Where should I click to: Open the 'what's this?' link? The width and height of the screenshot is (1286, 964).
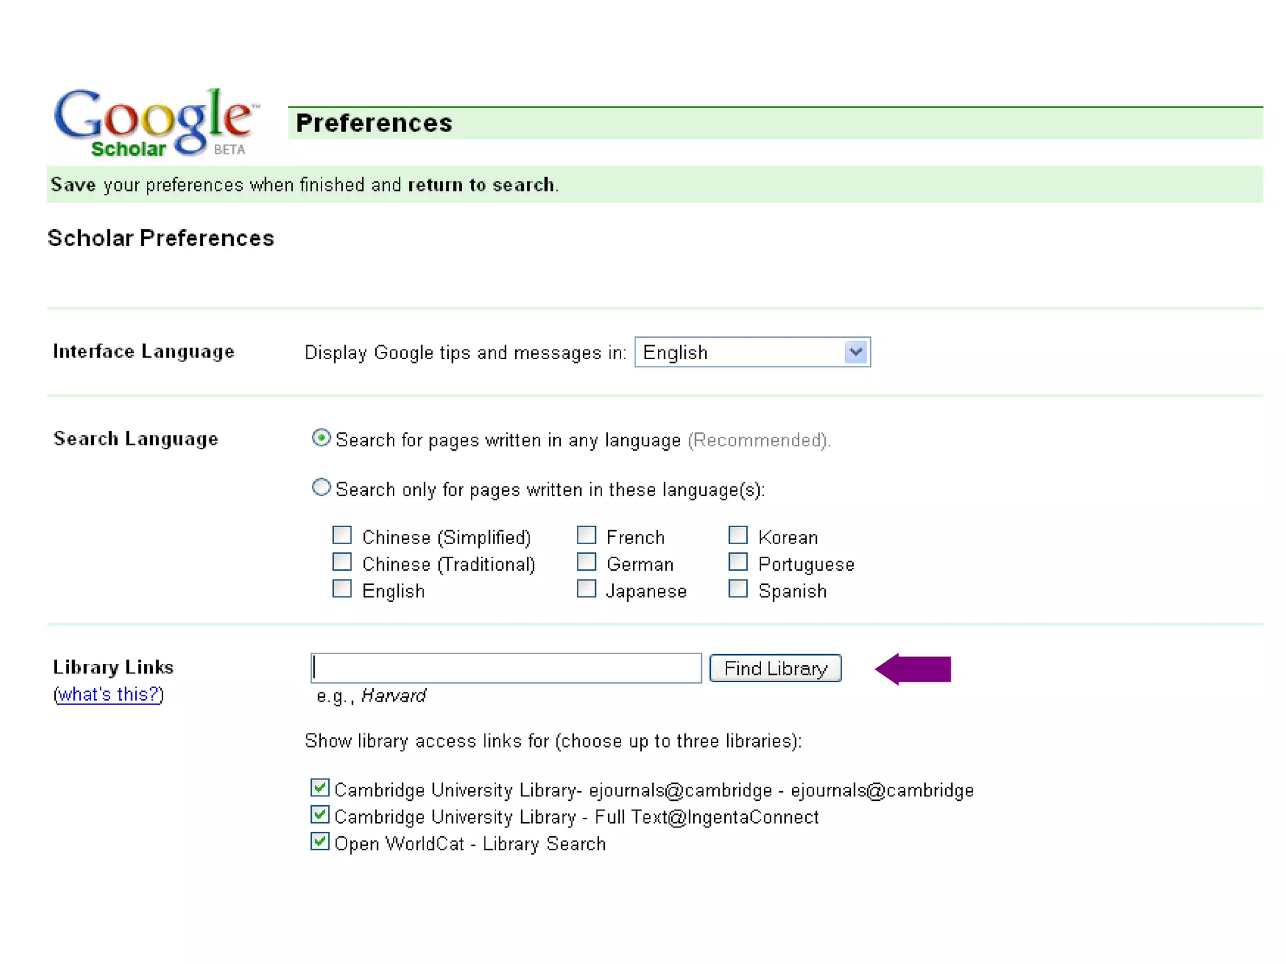pyautogui.click(x=109, y=695)
